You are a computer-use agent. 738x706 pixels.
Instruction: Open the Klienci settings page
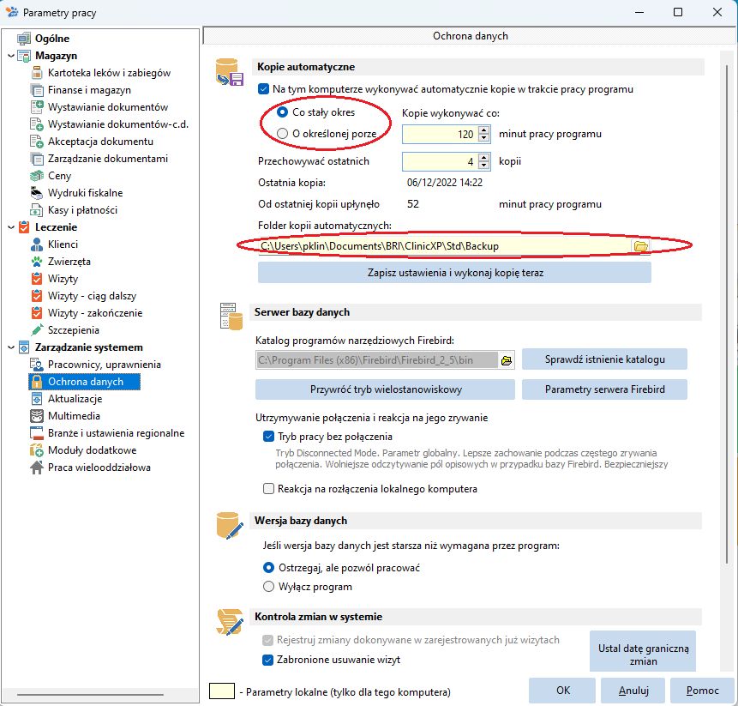[x=63, y=244]
